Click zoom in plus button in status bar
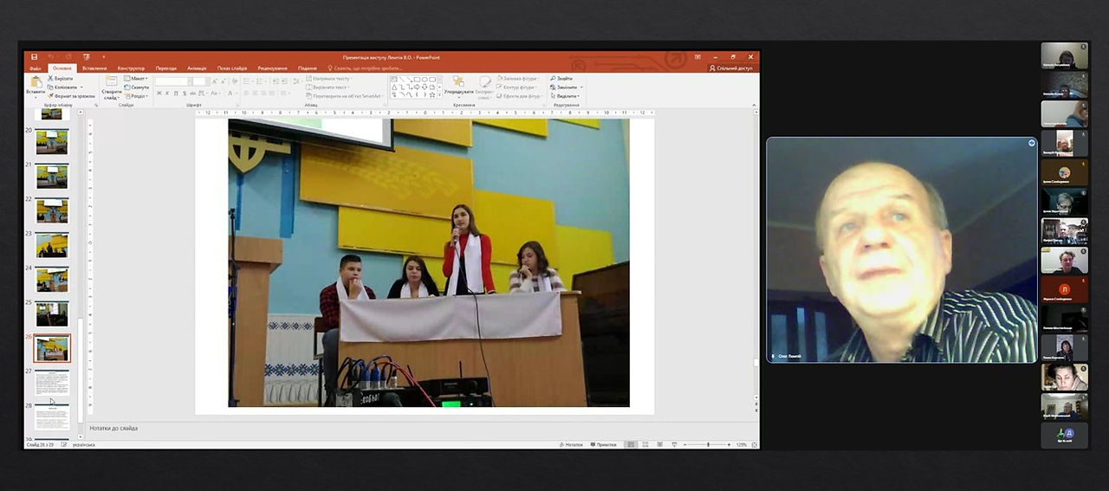1109x491 pixels. [730, 445]
